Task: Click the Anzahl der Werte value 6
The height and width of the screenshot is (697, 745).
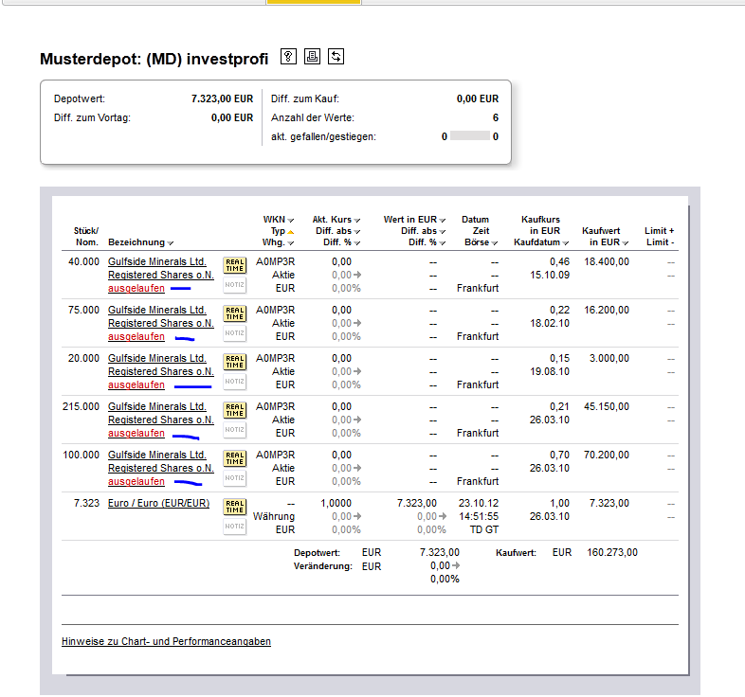Action: click(x=496, y=117)
